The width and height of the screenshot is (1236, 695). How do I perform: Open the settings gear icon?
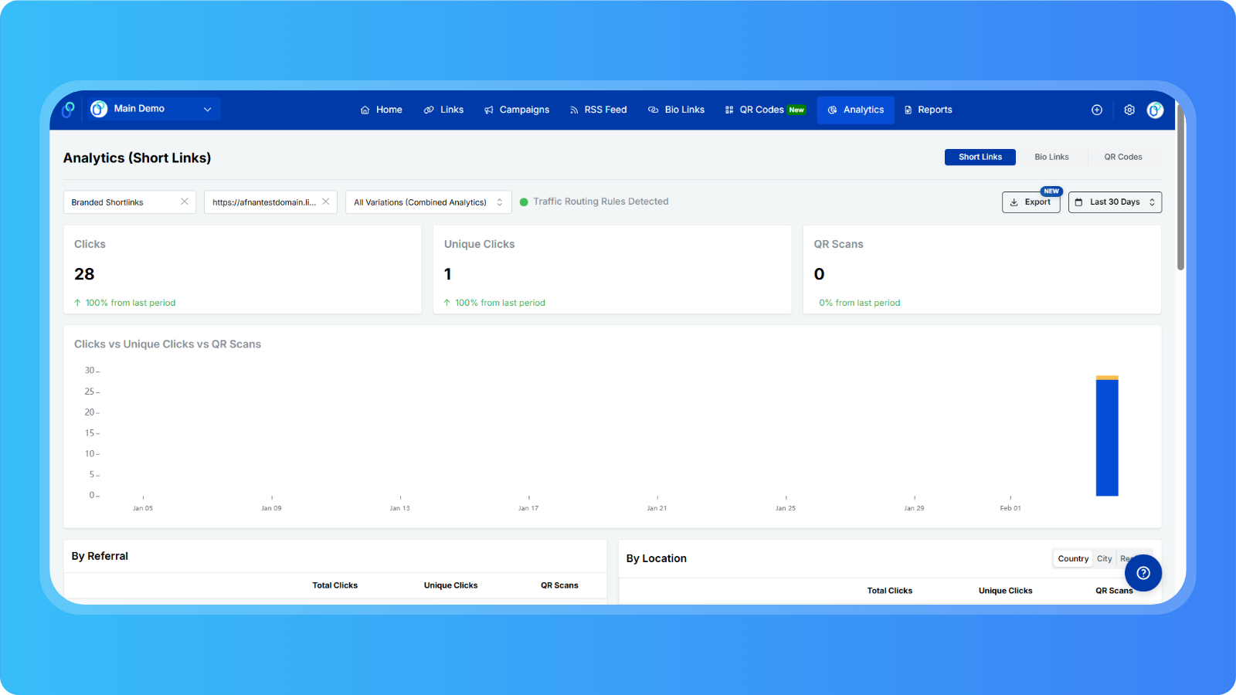[x=1129, y=110]
